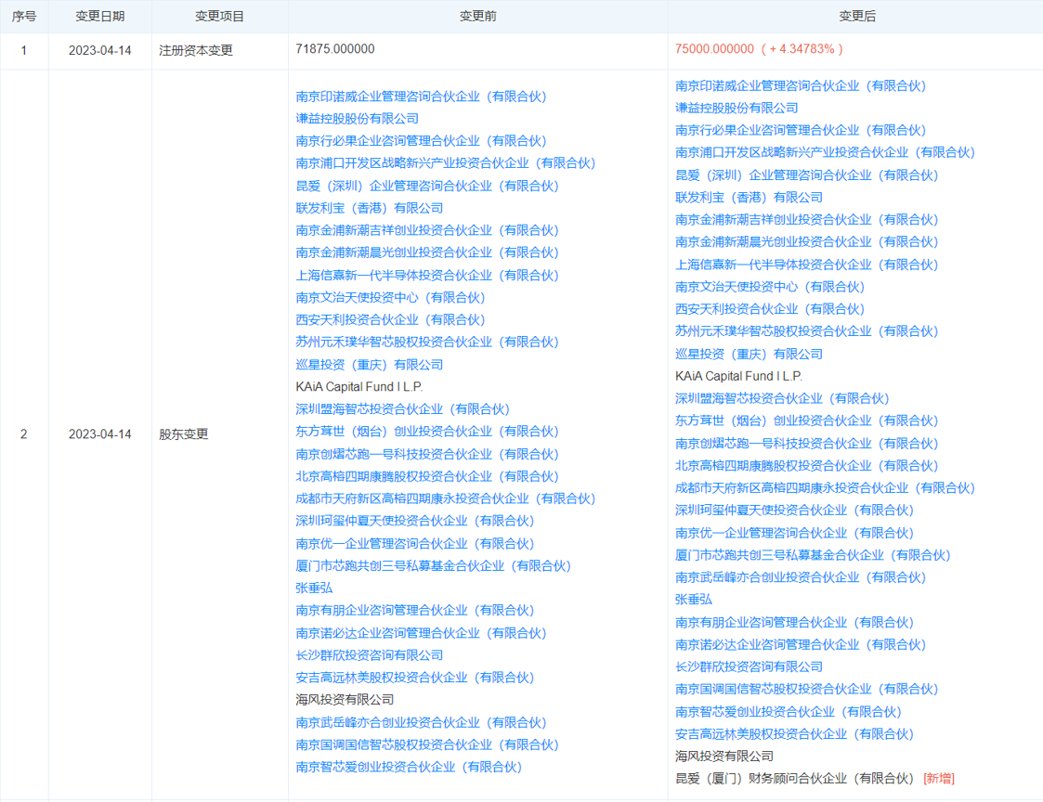Open 昆爱（深圳）企业管理咨询合伙企业 link under 变更前

click(x=427, y=186)
